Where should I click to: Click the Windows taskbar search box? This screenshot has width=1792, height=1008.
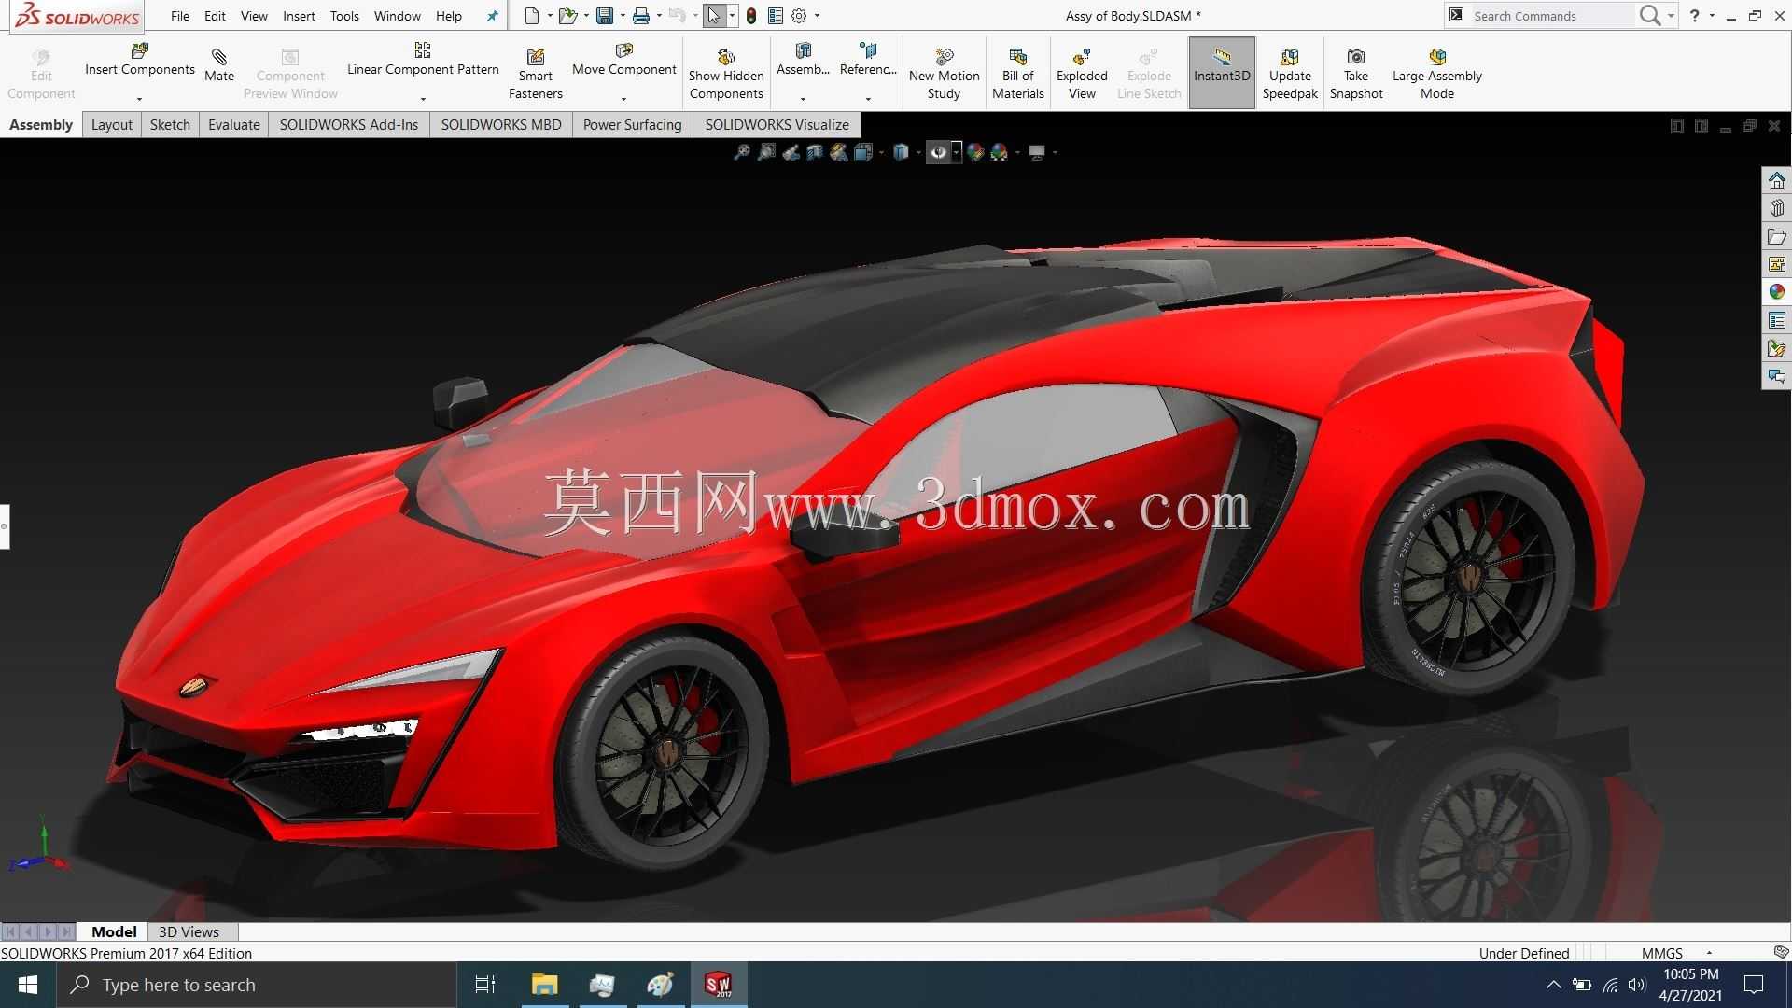pos(257,985)
